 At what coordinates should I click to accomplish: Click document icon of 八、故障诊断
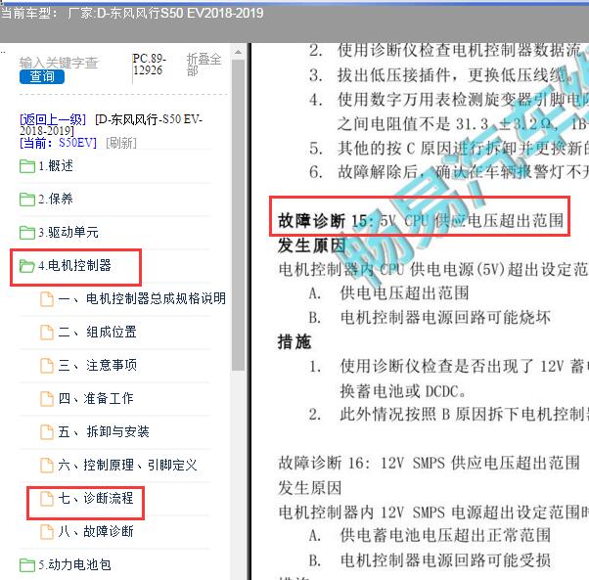(x=47, y=531)
